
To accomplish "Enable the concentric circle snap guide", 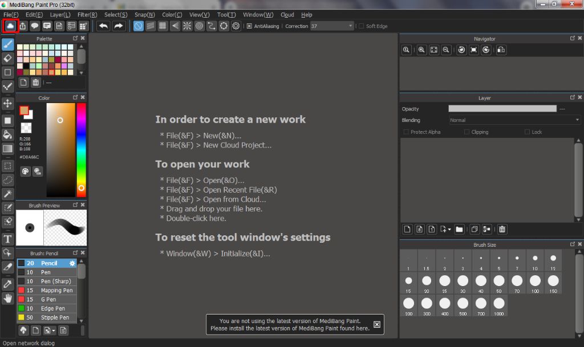I will click(199, 26).
